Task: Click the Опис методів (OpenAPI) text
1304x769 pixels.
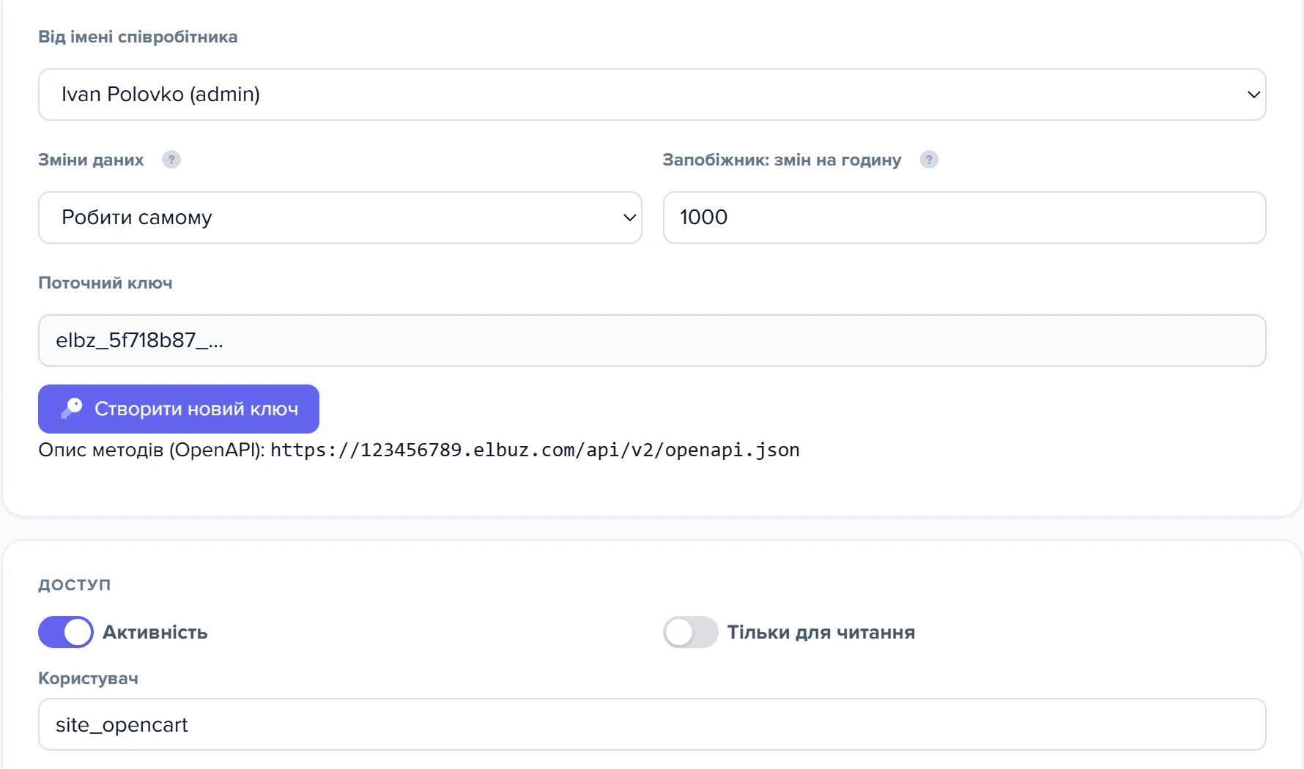Action: tap(152, 450)
